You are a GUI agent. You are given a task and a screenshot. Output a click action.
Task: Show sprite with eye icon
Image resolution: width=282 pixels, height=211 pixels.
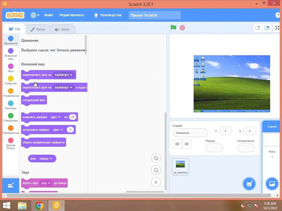point(177,144)
